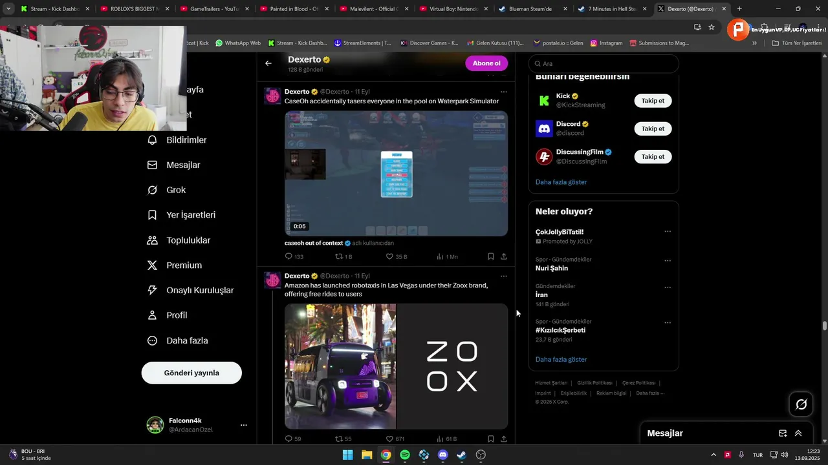
Task: Click Daha fazla göster under trends
Action: [x=561, y=359]
